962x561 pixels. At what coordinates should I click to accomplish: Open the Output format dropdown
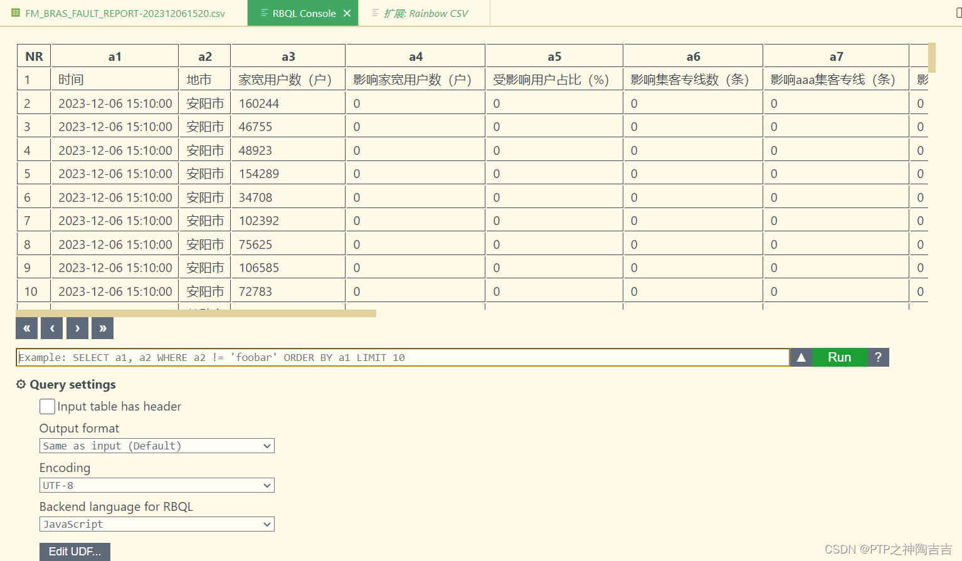point(157,446)
